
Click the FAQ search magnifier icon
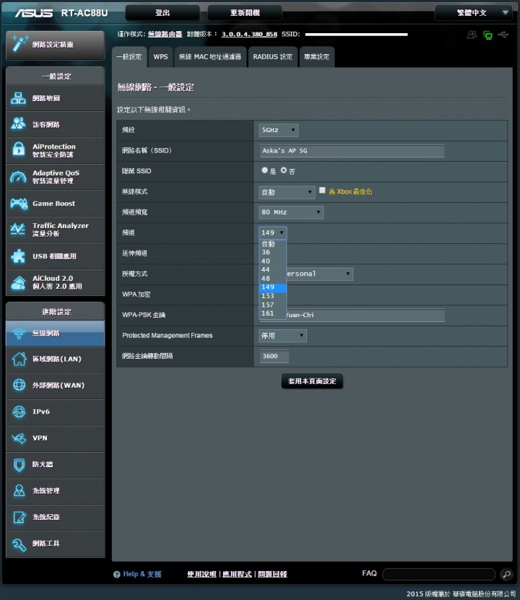click(506, 574)
